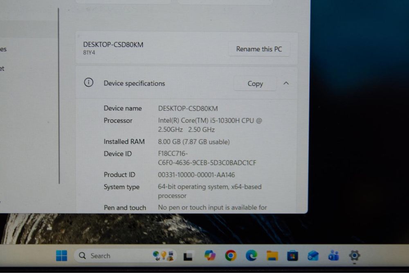This screenshot has height=273, width=409.
Task: Open Outlook mail from taskbar
Action: point(313,255)
